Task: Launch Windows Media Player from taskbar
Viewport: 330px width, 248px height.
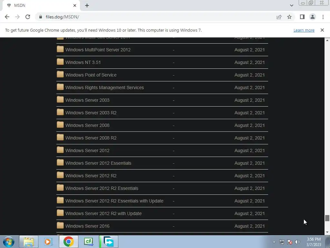Action: pyautogui.click(x=48, y=242)
